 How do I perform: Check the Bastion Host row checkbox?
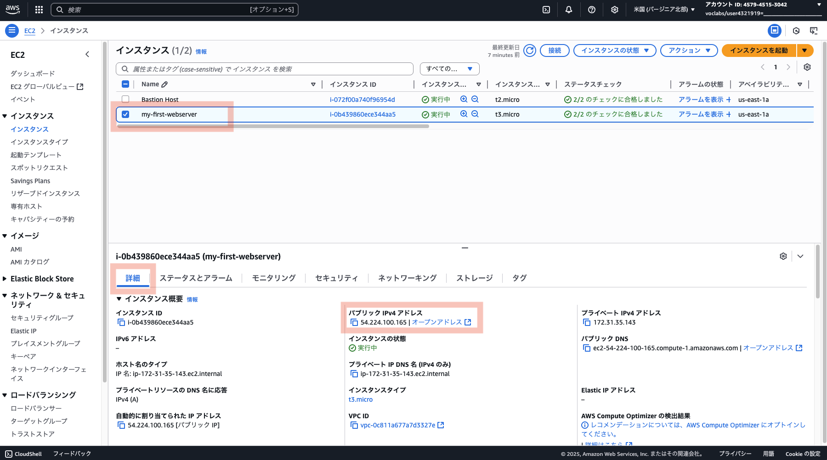125,99
